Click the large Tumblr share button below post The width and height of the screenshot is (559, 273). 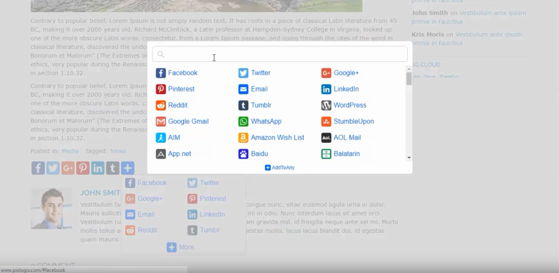pos(113,168)
